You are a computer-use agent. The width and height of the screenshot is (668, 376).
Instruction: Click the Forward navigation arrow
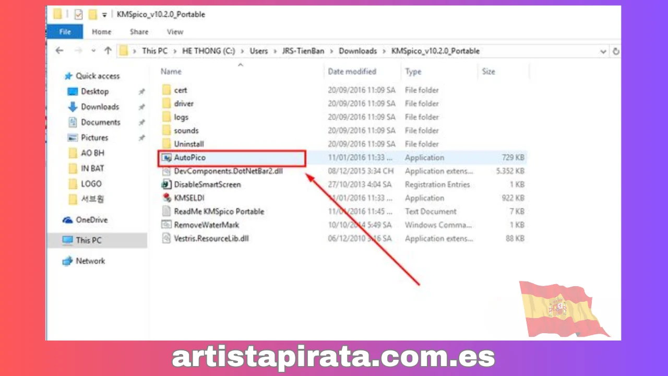pos(78,51)
